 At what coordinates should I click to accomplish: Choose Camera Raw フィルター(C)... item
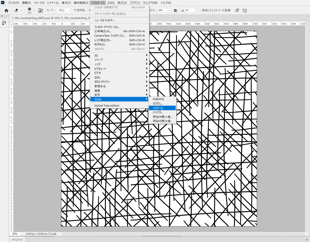click(x=120, y=36)
